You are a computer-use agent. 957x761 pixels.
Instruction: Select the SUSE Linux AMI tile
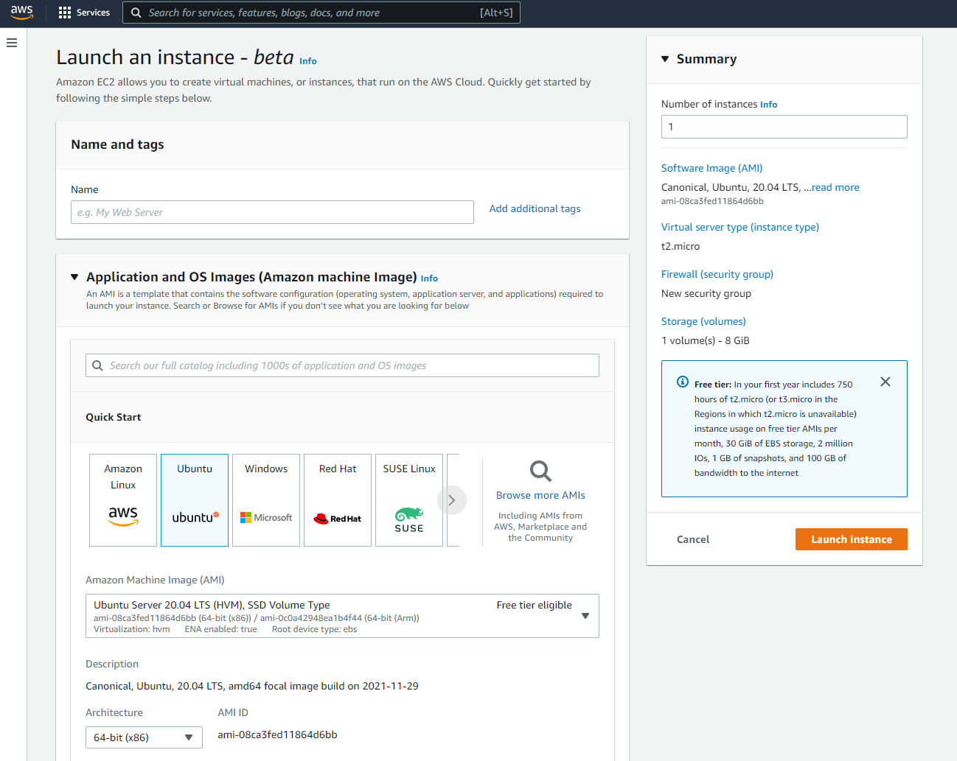pos(409,500)
